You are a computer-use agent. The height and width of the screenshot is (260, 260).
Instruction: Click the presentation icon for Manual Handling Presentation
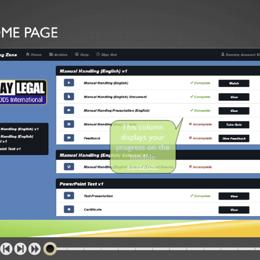pos(69,110)
